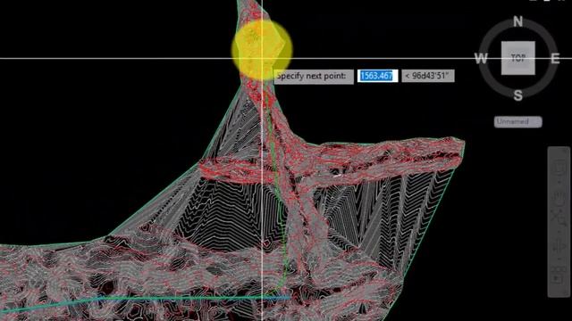The image size is (572, 321).
Task: Expand the zoom options arrow
Action: [559, 231]
